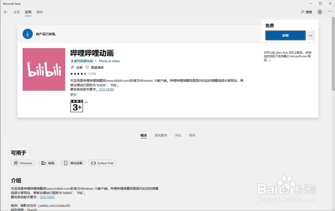Screen dimensions: 335x211
Task: Open 10.0.14393 link in 介绍 section
Action: click(47, 197)
